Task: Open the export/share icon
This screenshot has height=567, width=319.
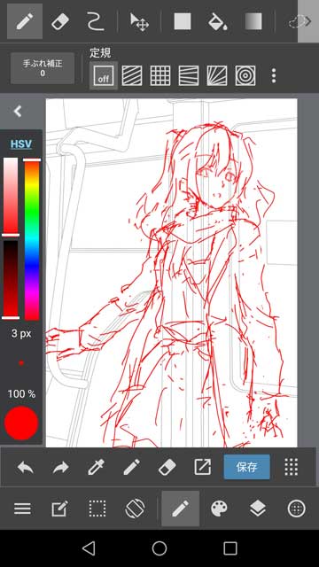Action: (203, 467)
